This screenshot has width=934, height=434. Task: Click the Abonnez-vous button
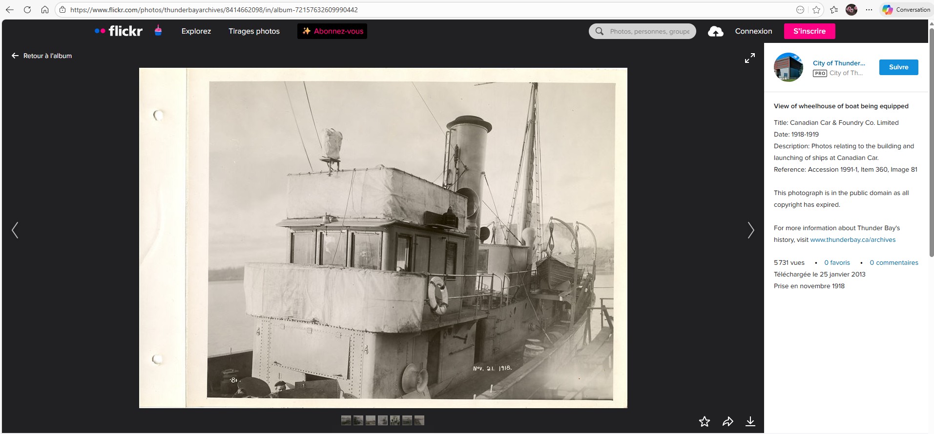pos(332,31)
